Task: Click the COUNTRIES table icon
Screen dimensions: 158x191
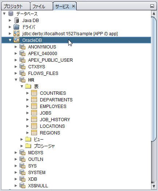Action: (x=34, y=93)
